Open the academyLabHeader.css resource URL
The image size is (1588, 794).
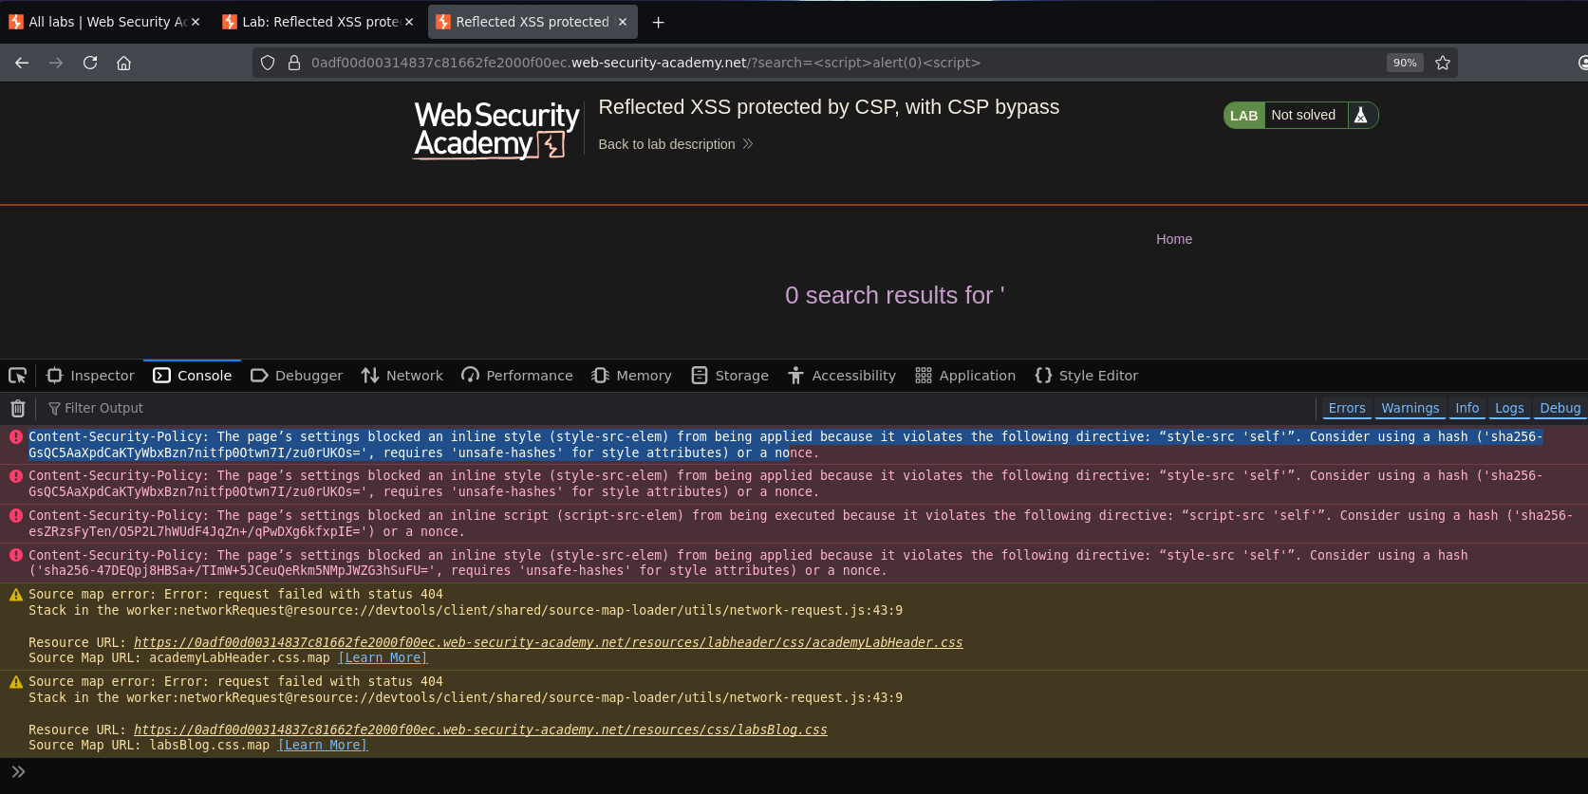(x=548, y=642)
